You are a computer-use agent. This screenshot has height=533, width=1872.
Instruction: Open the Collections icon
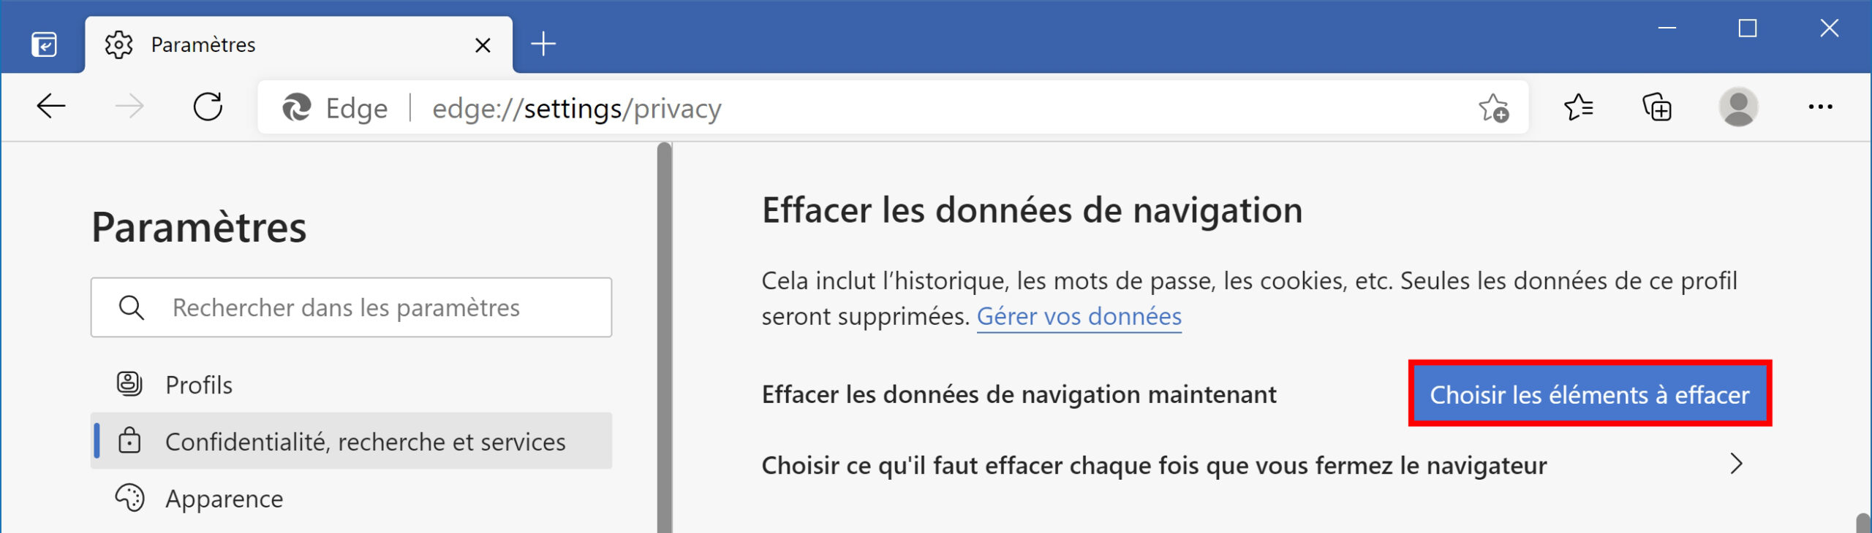pyautogui.click(x=1657, y=107)
